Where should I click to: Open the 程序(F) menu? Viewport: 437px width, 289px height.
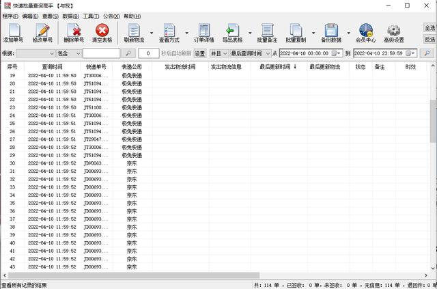(x=10, y=16)
